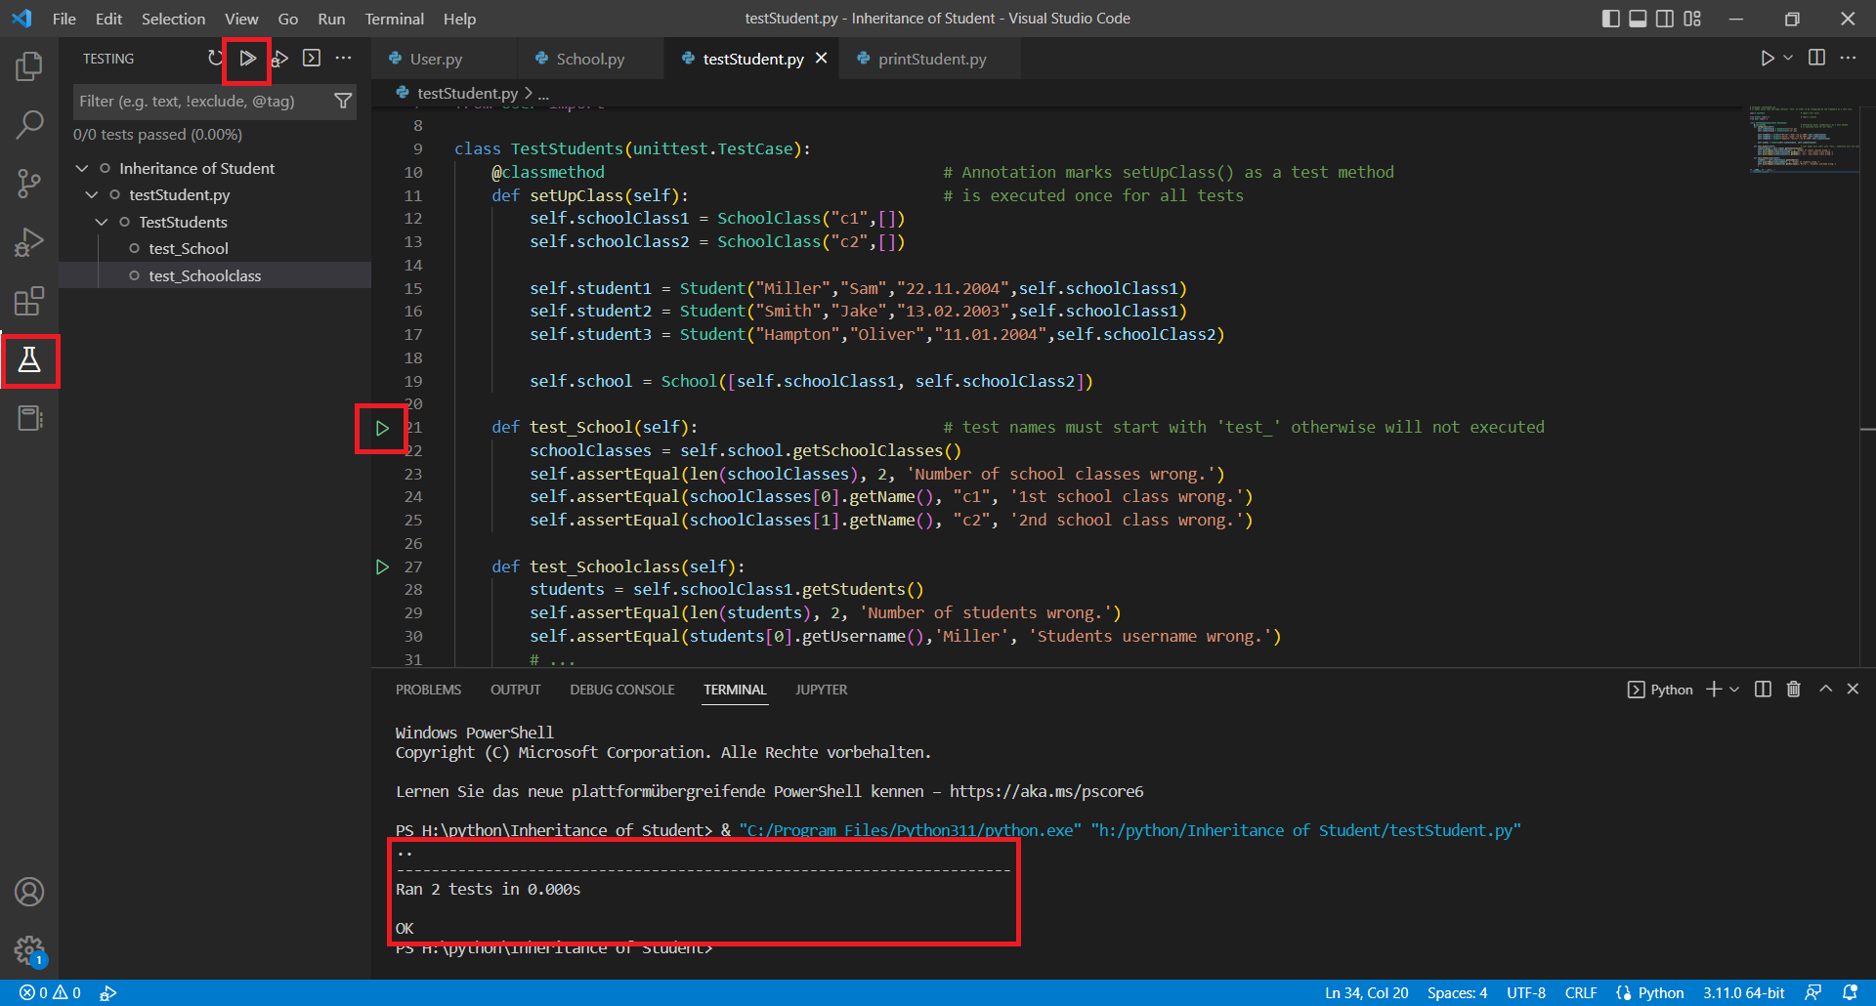Switch to JUPYTER panel tab
The image size is (1876, 1006).
[x=821, y=690]
